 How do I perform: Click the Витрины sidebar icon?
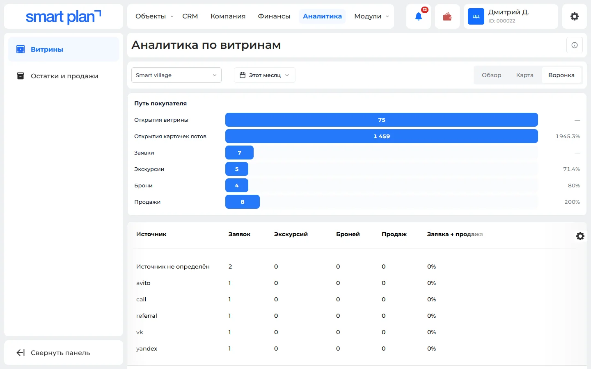pos(21,49)
